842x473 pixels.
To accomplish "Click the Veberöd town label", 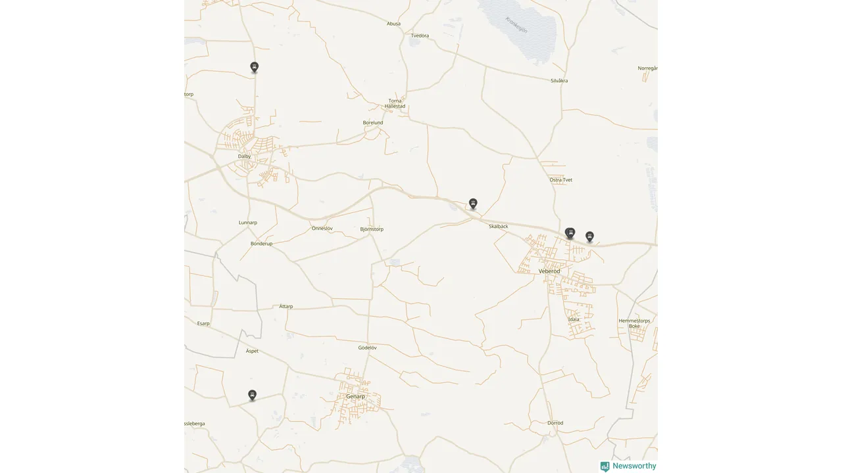I will click(549, 271).
